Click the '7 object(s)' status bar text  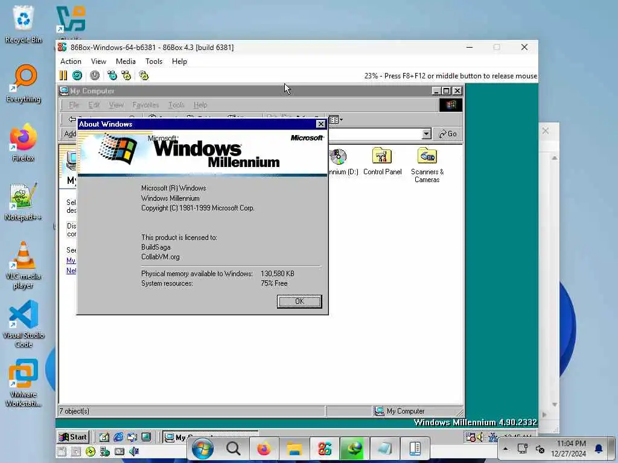click(74, 411)
